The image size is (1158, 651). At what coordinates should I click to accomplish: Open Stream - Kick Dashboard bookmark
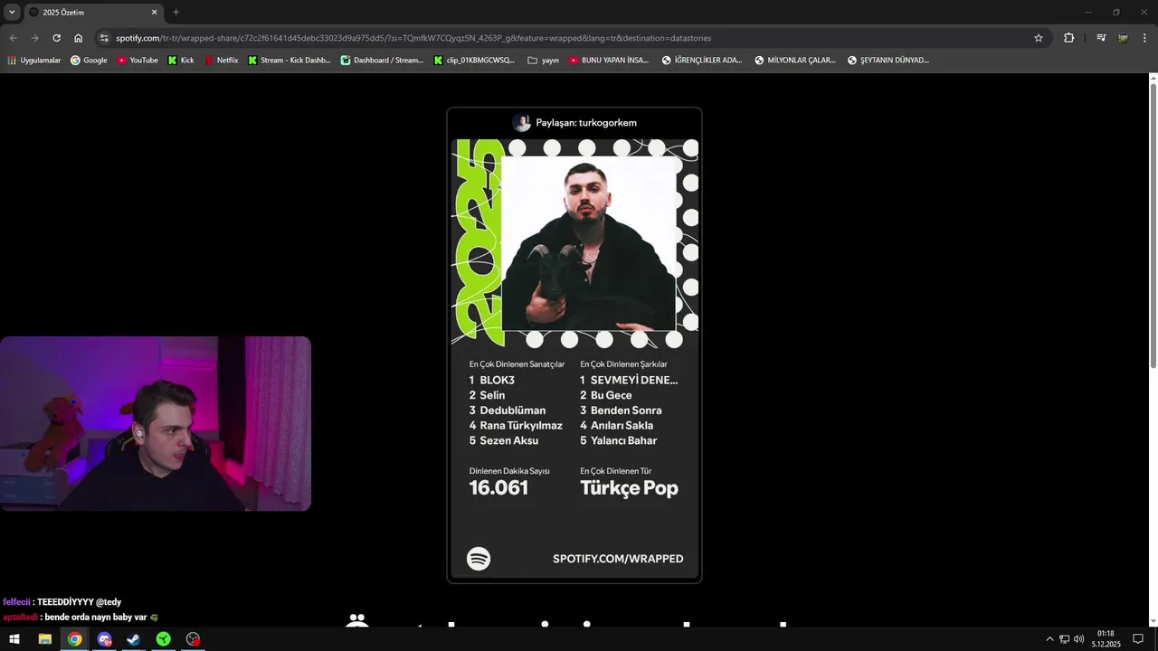[x=289, y=61]
